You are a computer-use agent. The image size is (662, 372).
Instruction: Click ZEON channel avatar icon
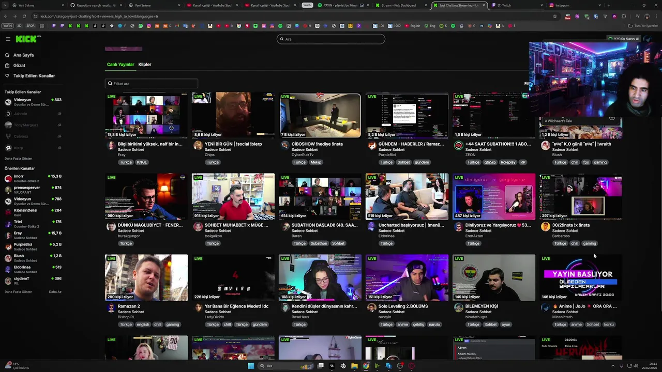click(x=458, y=146)
